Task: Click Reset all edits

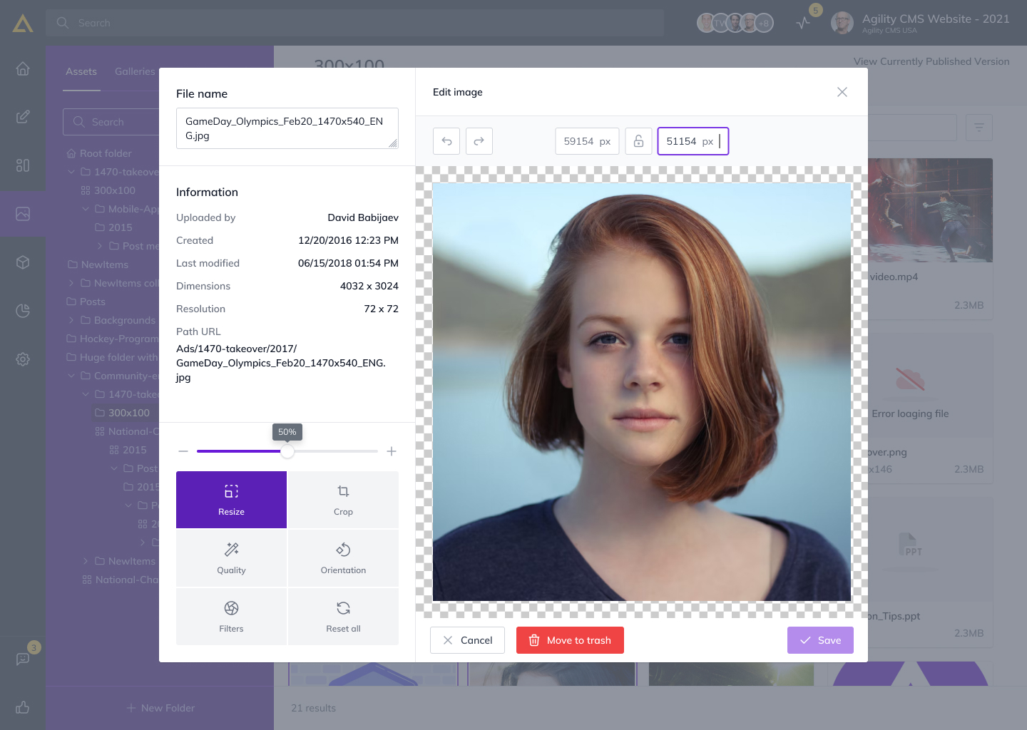Action: (343, 617)
